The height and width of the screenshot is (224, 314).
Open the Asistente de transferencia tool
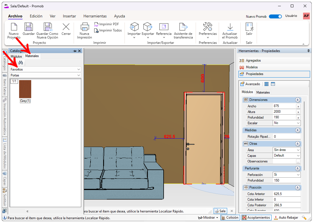(x=183, y=27)
